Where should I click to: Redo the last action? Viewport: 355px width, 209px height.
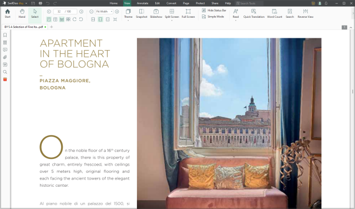[x=55, y=3]
